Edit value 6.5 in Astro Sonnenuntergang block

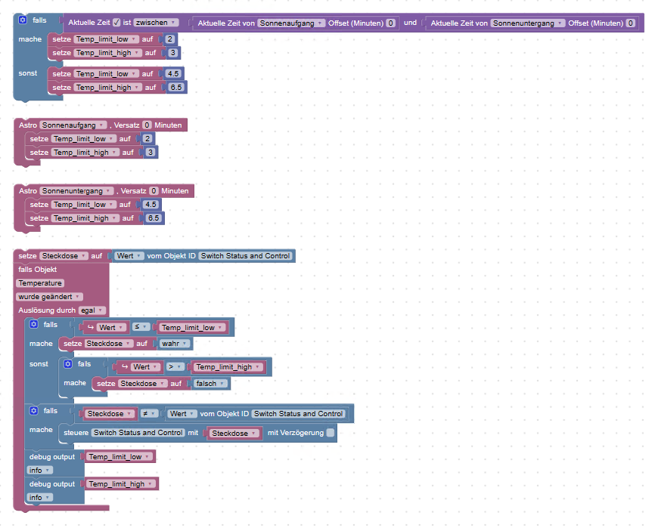[x=154, y=218]
